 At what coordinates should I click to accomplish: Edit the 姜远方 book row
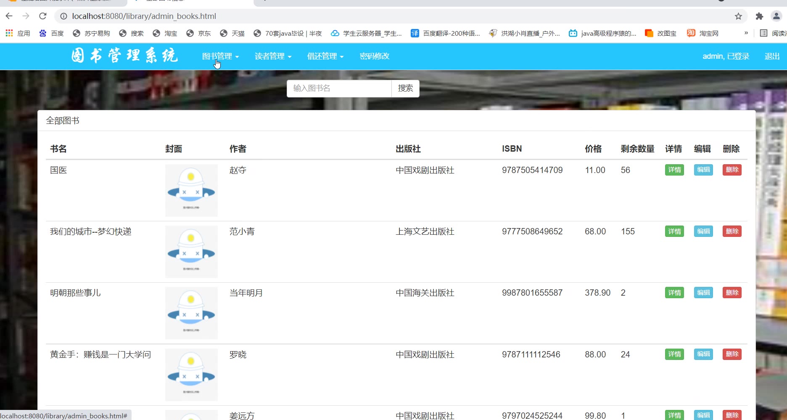703,415
